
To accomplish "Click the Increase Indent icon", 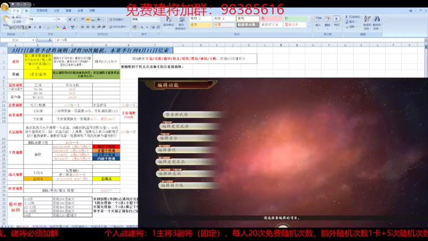I will [104, 27].
